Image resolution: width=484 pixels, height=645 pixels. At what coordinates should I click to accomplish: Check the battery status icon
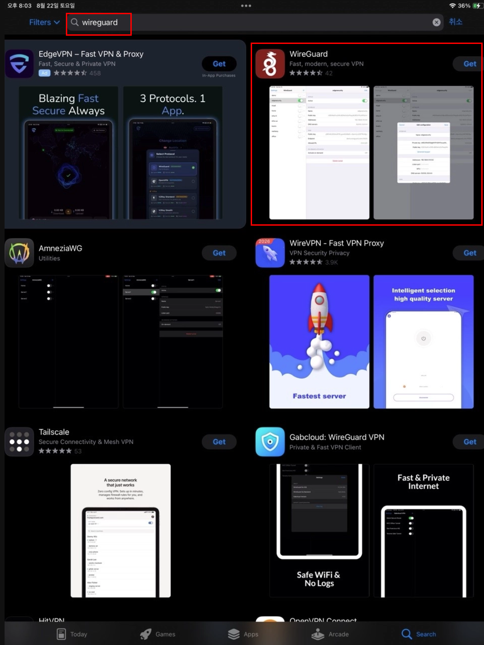coord(477,6)
